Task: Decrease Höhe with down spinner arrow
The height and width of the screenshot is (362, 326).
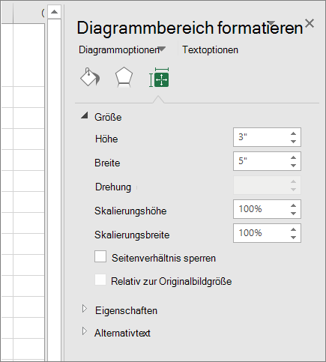Action: (x=294, y=142)
